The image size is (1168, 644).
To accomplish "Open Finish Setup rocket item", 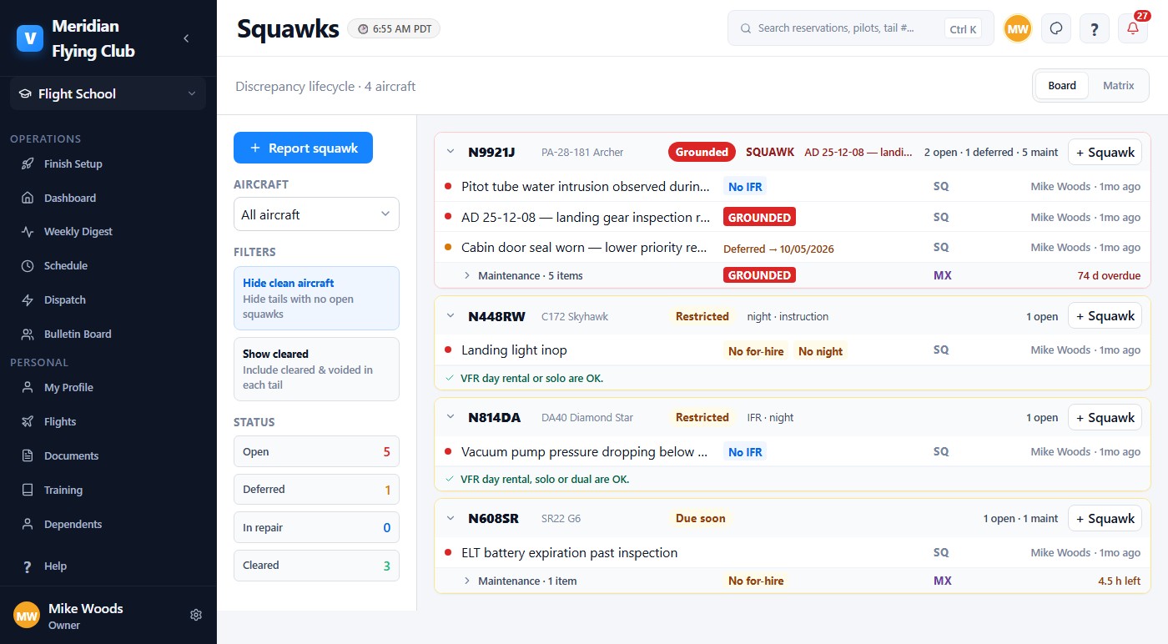I will [28, 164].
